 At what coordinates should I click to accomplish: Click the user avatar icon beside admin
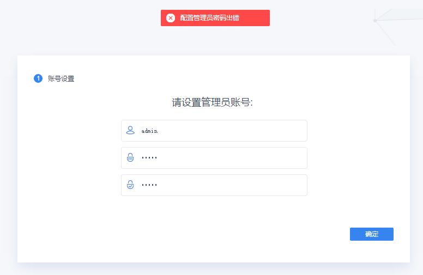pos(130,131)
